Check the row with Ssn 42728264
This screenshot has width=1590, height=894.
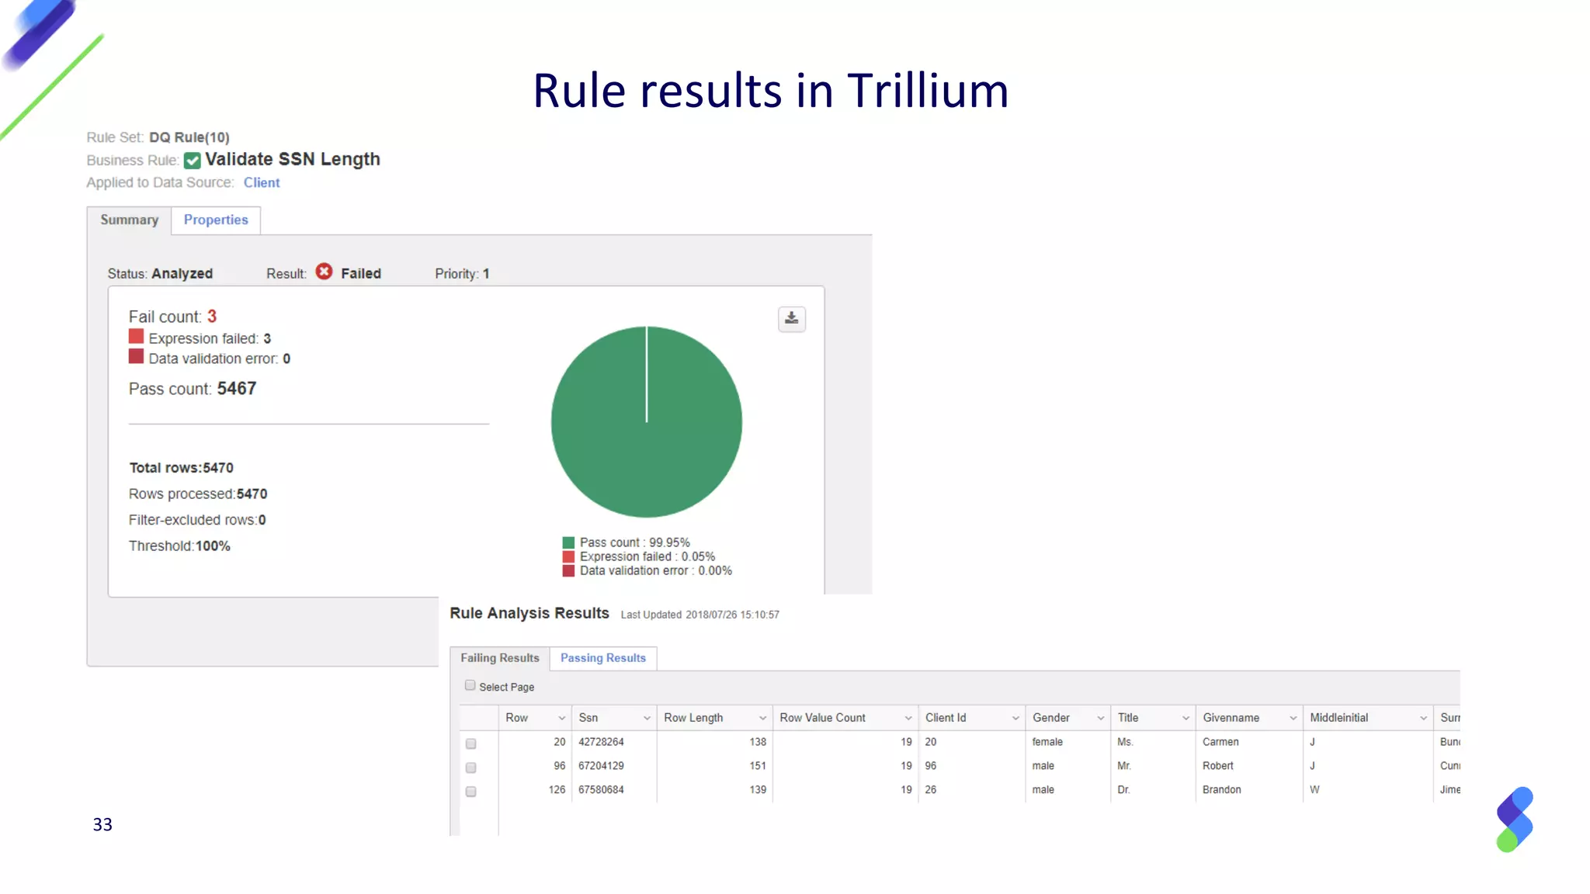tap(470, 743)
